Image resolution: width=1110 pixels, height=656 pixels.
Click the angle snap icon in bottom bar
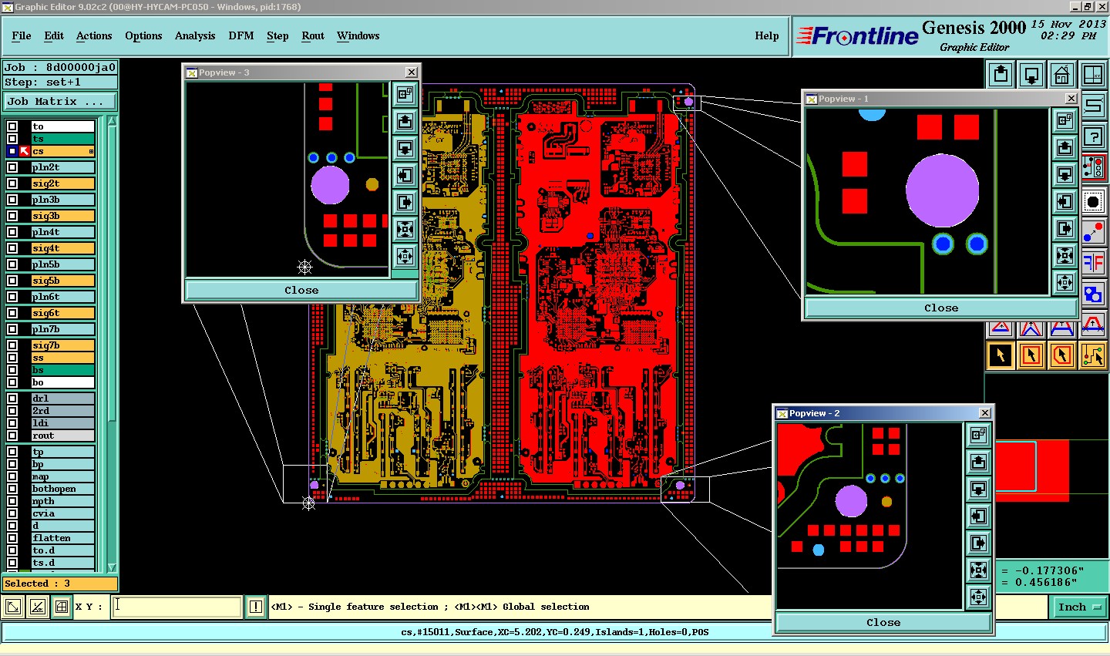(37, 607)
